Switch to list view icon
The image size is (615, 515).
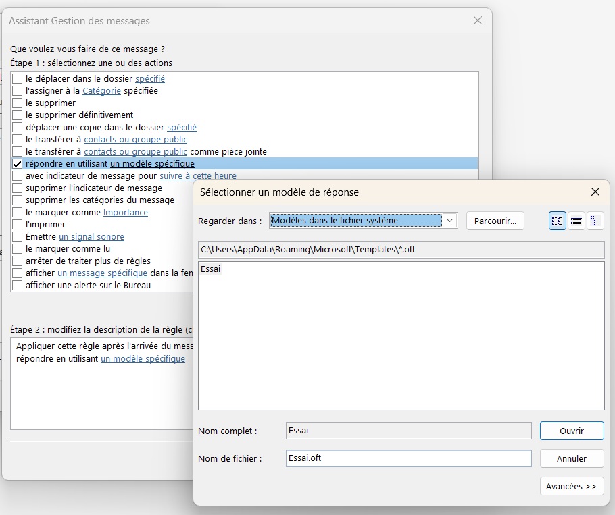point(557,220)
